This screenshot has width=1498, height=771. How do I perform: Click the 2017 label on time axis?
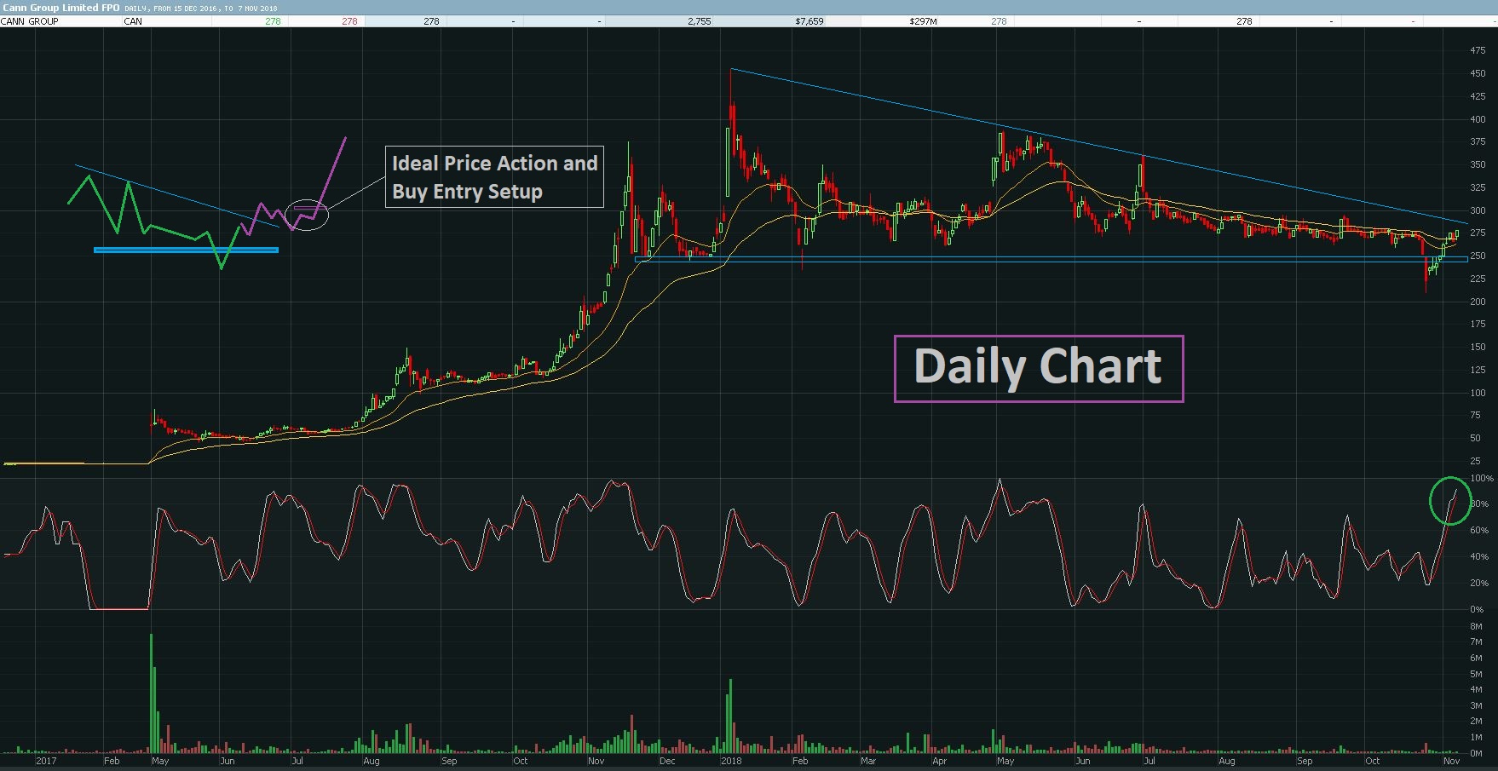point(46,761)
